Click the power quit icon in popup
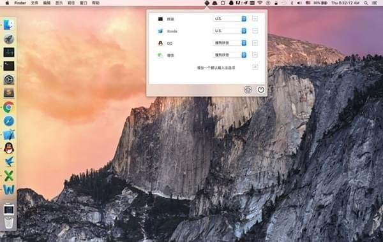383x242 pixels. (x=261, y=90)
